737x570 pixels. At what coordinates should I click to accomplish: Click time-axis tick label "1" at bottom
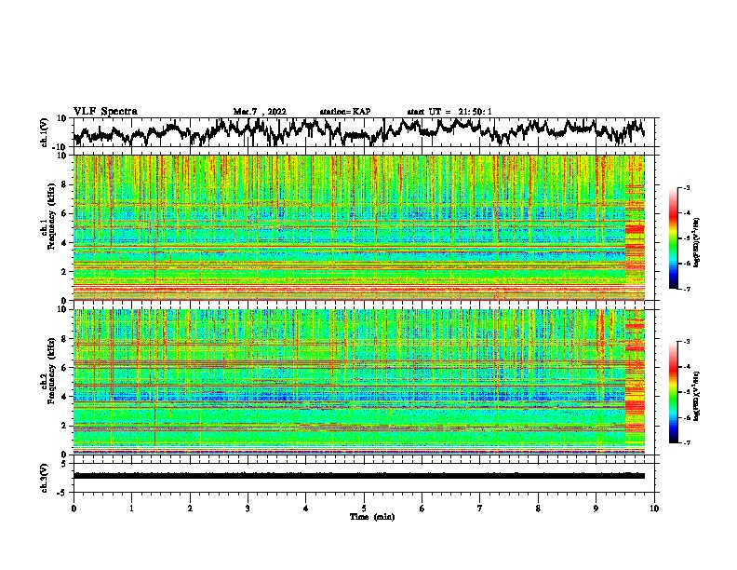click(x=131, y=509)
